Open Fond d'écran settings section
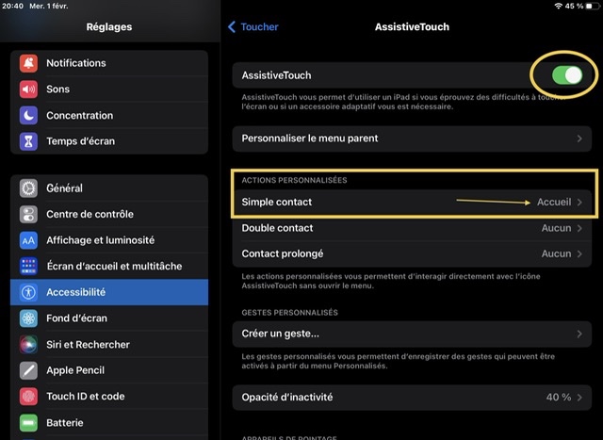 [109, 318]
